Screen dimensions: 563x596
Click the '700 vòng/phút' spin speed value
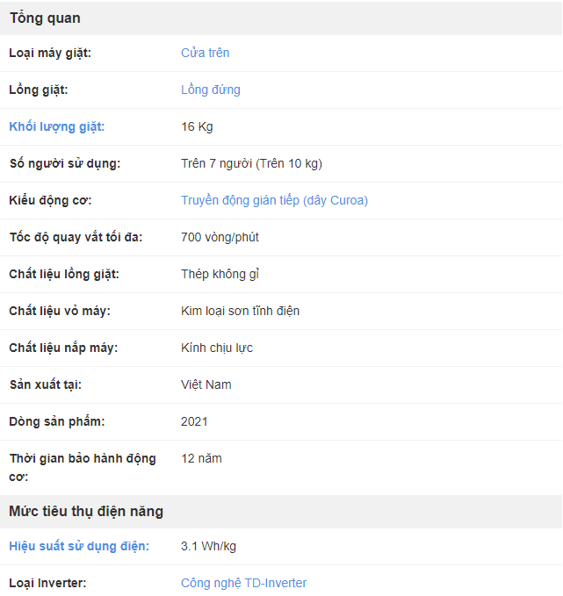220,237
